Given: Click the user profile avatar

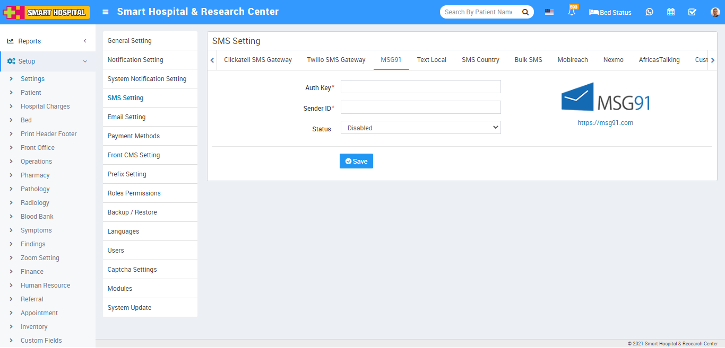Looking at the screenshot, I should 715,12.
